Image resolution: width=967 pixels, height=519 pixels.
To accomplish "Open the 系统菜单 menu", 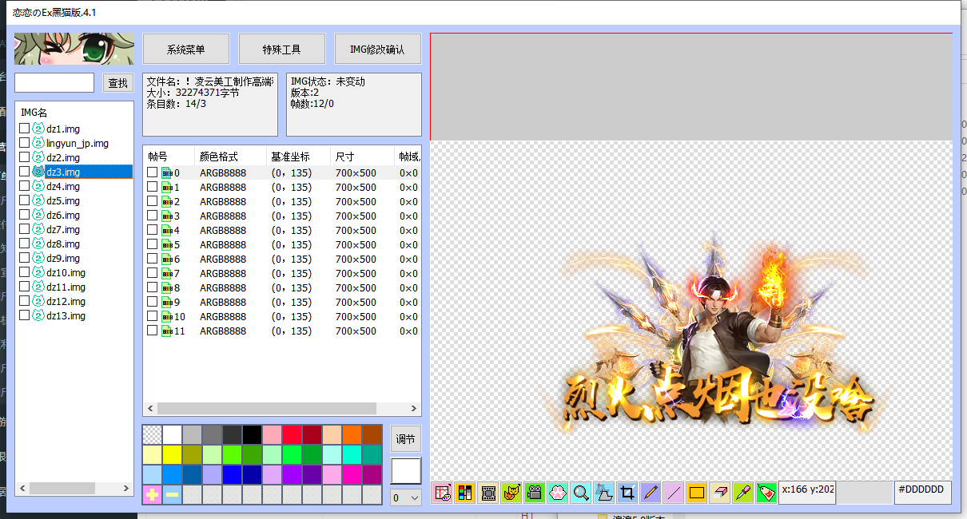I will click(x=185, y=48).
